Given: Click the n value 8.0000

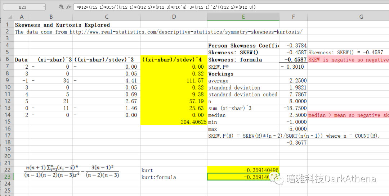Looking at the screenshot, I should click(x=298, y=101).
